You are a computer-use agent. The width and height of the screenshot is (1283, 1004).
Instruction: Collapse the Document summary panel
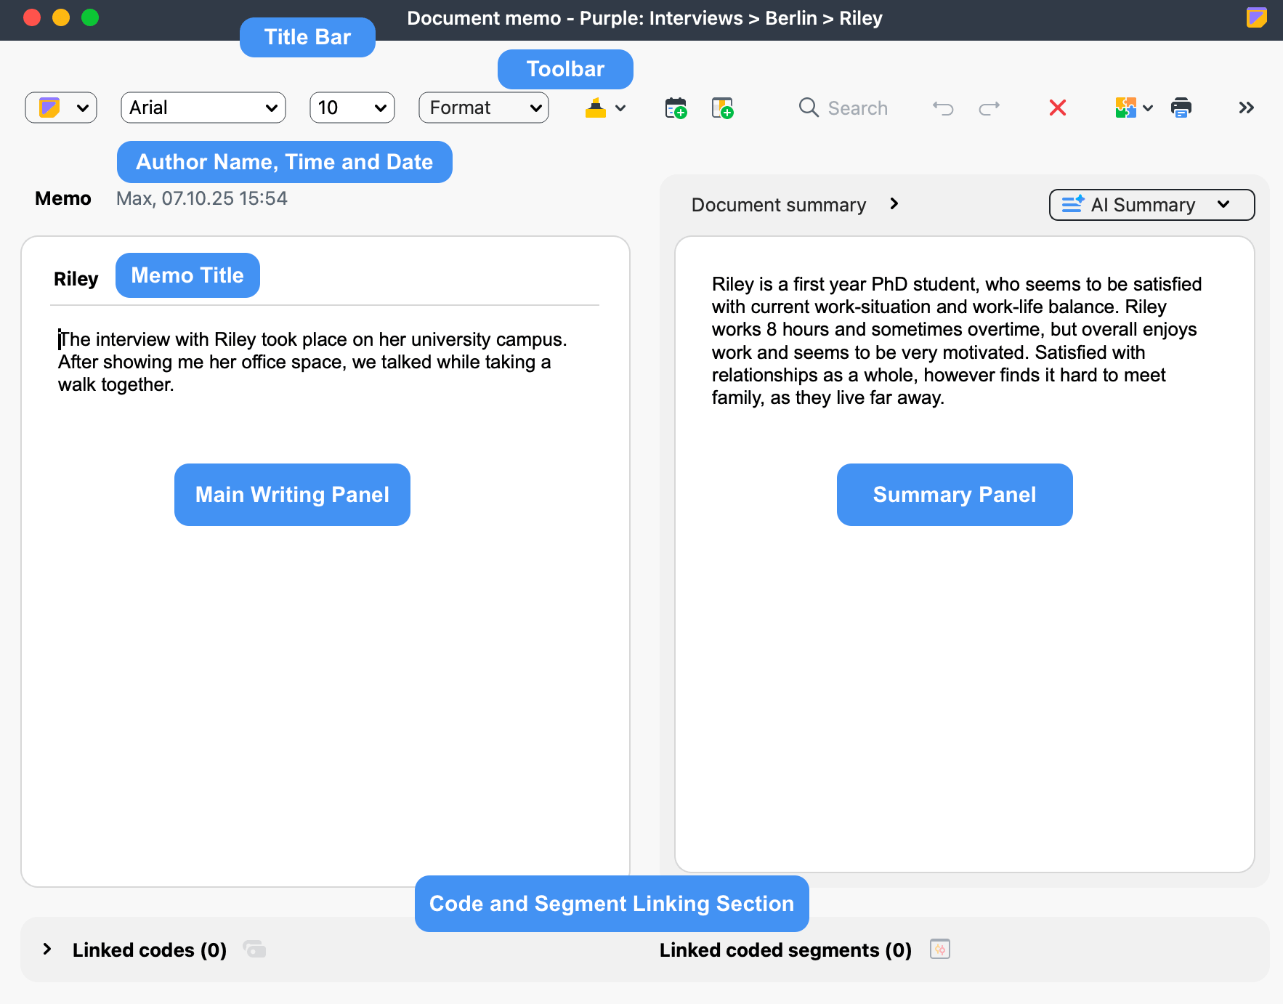click(x=895, y=204)
